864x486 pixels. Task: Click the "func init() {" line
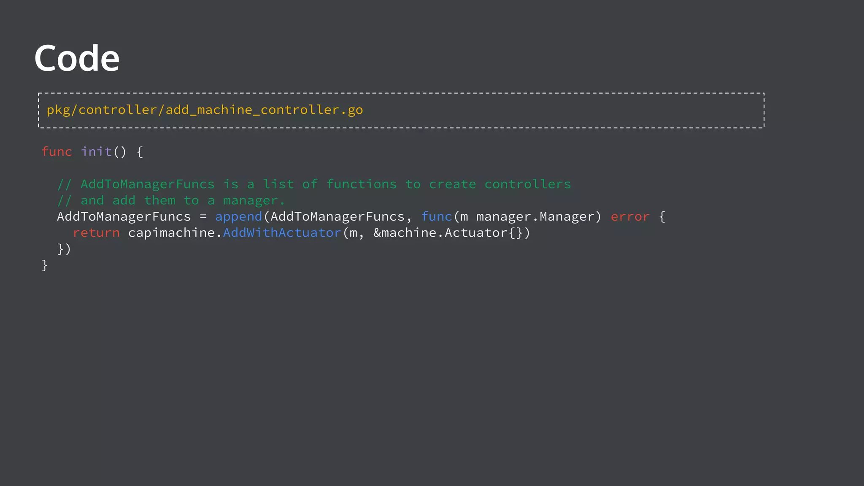[x=92, y=151]
